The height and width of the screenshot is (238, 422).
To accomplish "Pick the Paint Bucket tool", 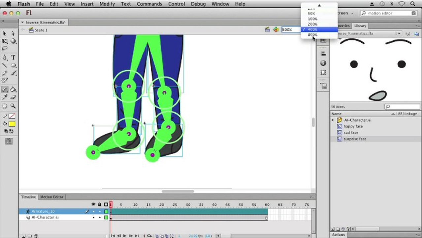I will 13,89.
